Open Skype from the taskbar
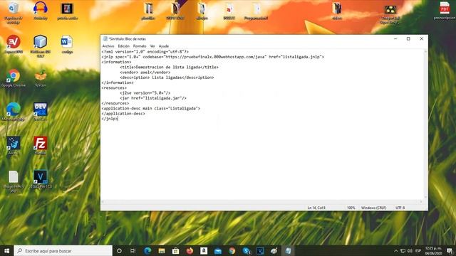Screen dimensions: 456x256 [x=246, y=251]
